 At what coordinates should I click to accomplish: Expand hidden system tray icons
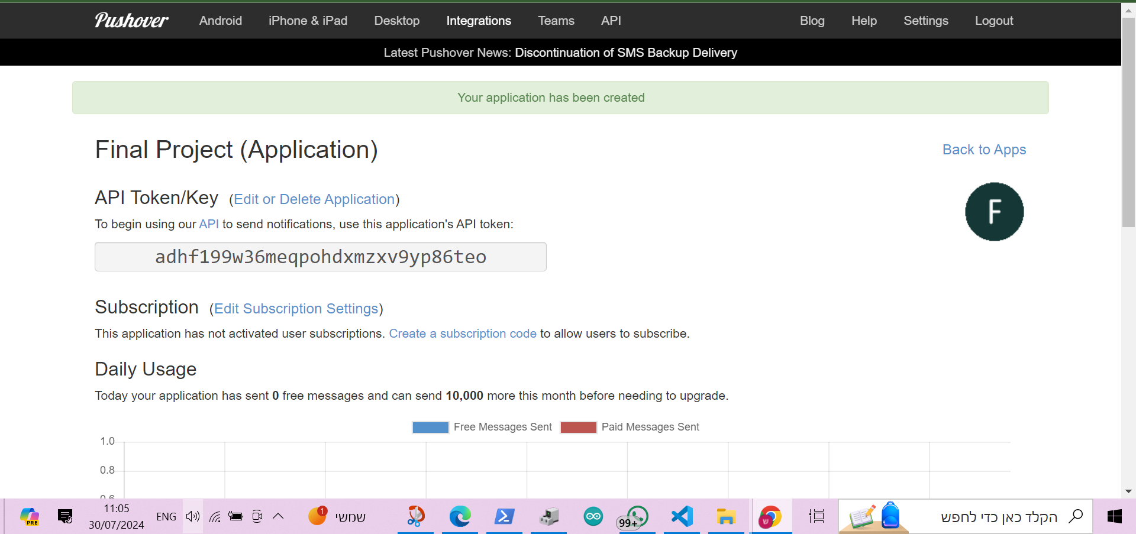pos(278,516)
